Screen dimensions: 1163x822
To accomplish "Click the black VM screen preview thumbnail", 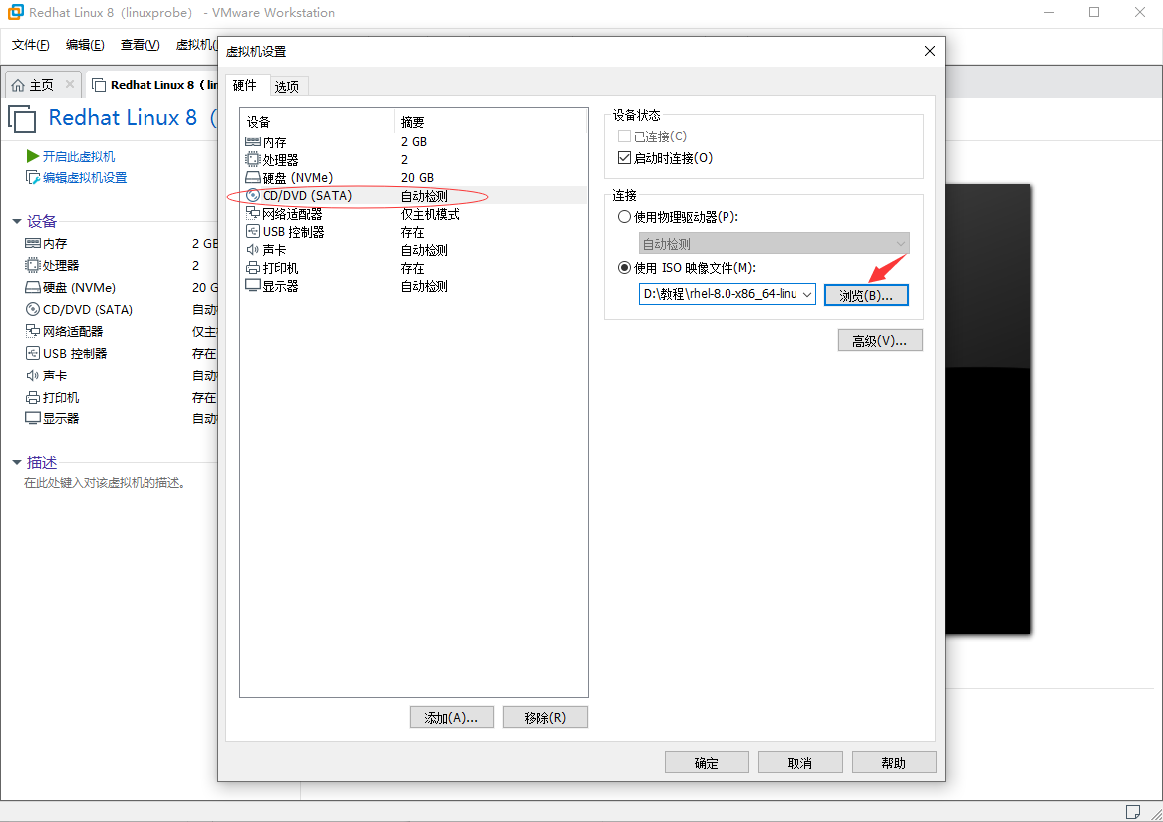I will (988, 409).
